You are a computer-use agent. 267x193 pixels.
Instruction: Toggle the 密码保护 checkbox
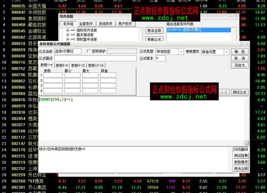pos(88,52)
